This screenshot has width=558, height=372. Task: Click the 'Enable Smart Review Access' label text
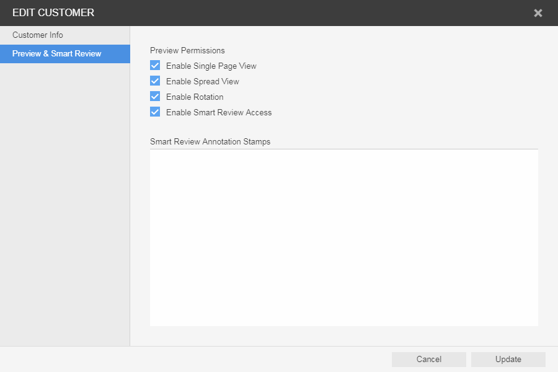219,112
